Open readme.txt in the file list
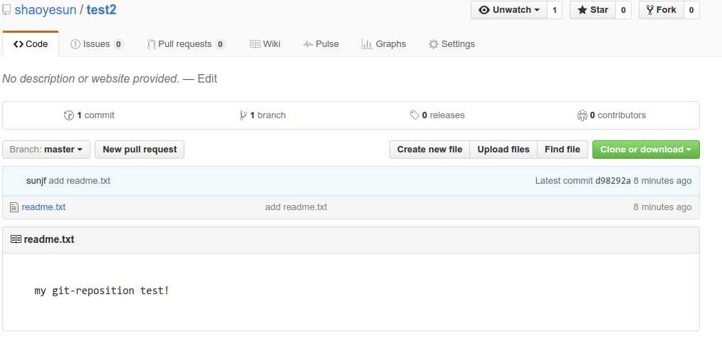This screenshot has width=722, height=344. (x=43, y=207)
